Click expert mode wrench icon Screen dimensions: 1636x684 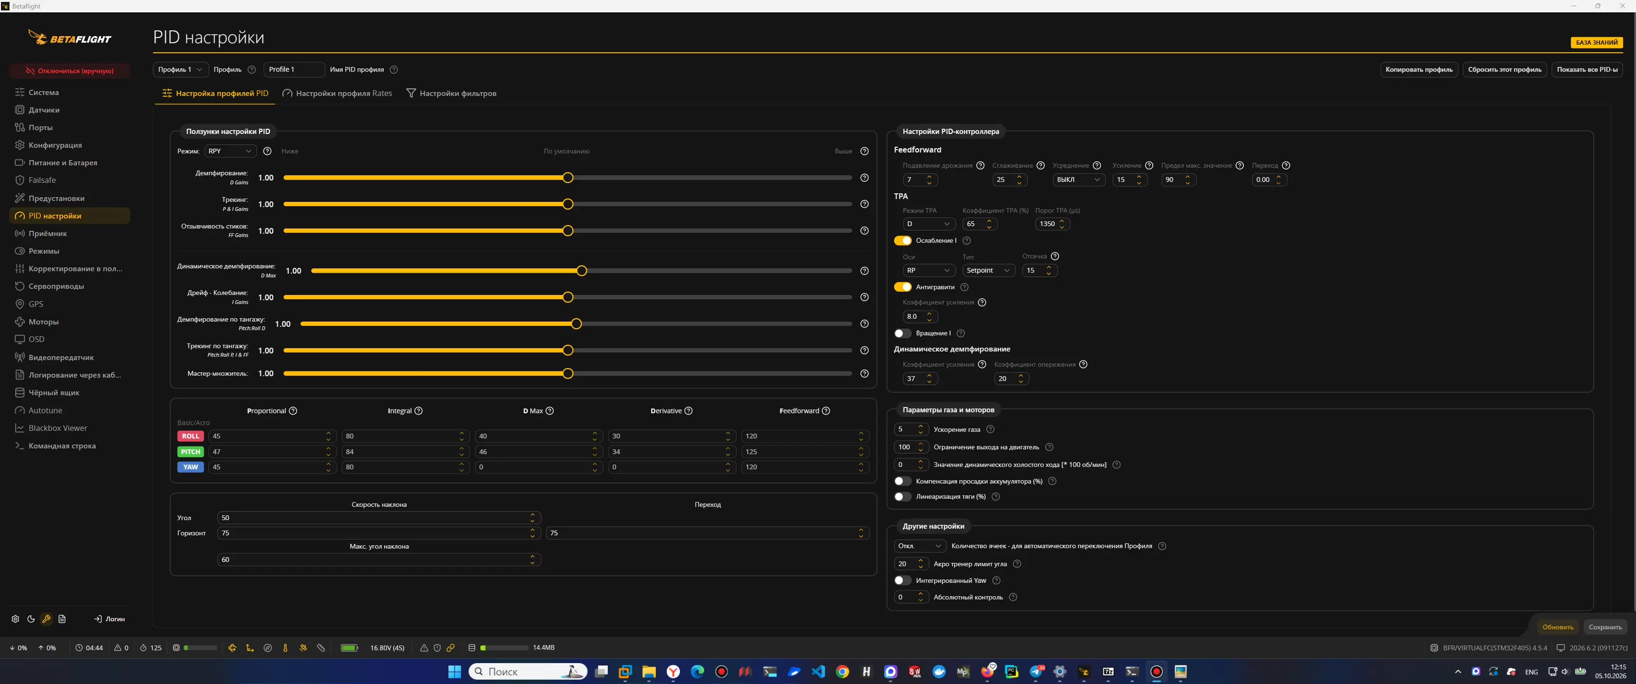click(x=46, y=618)
